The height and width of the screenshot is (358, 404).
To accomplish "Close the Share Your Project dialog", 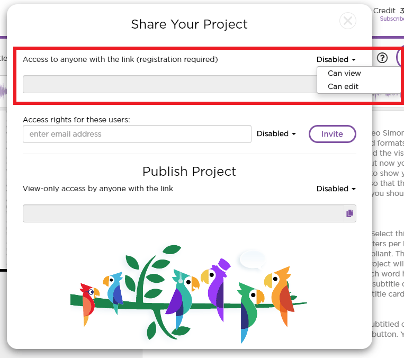I will 347,21.
